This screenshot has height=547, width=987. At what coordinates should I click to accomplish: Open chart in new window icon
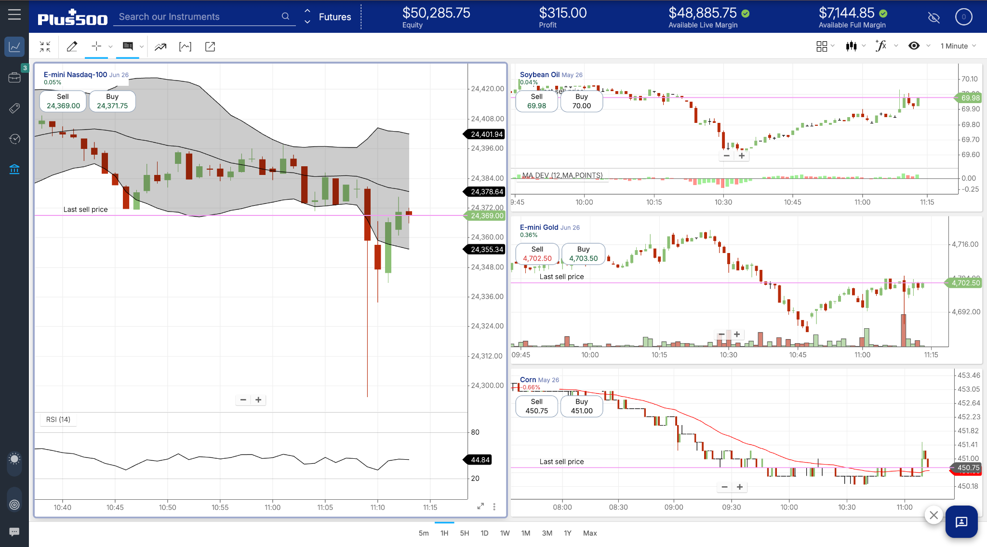[x=210, y=47]
